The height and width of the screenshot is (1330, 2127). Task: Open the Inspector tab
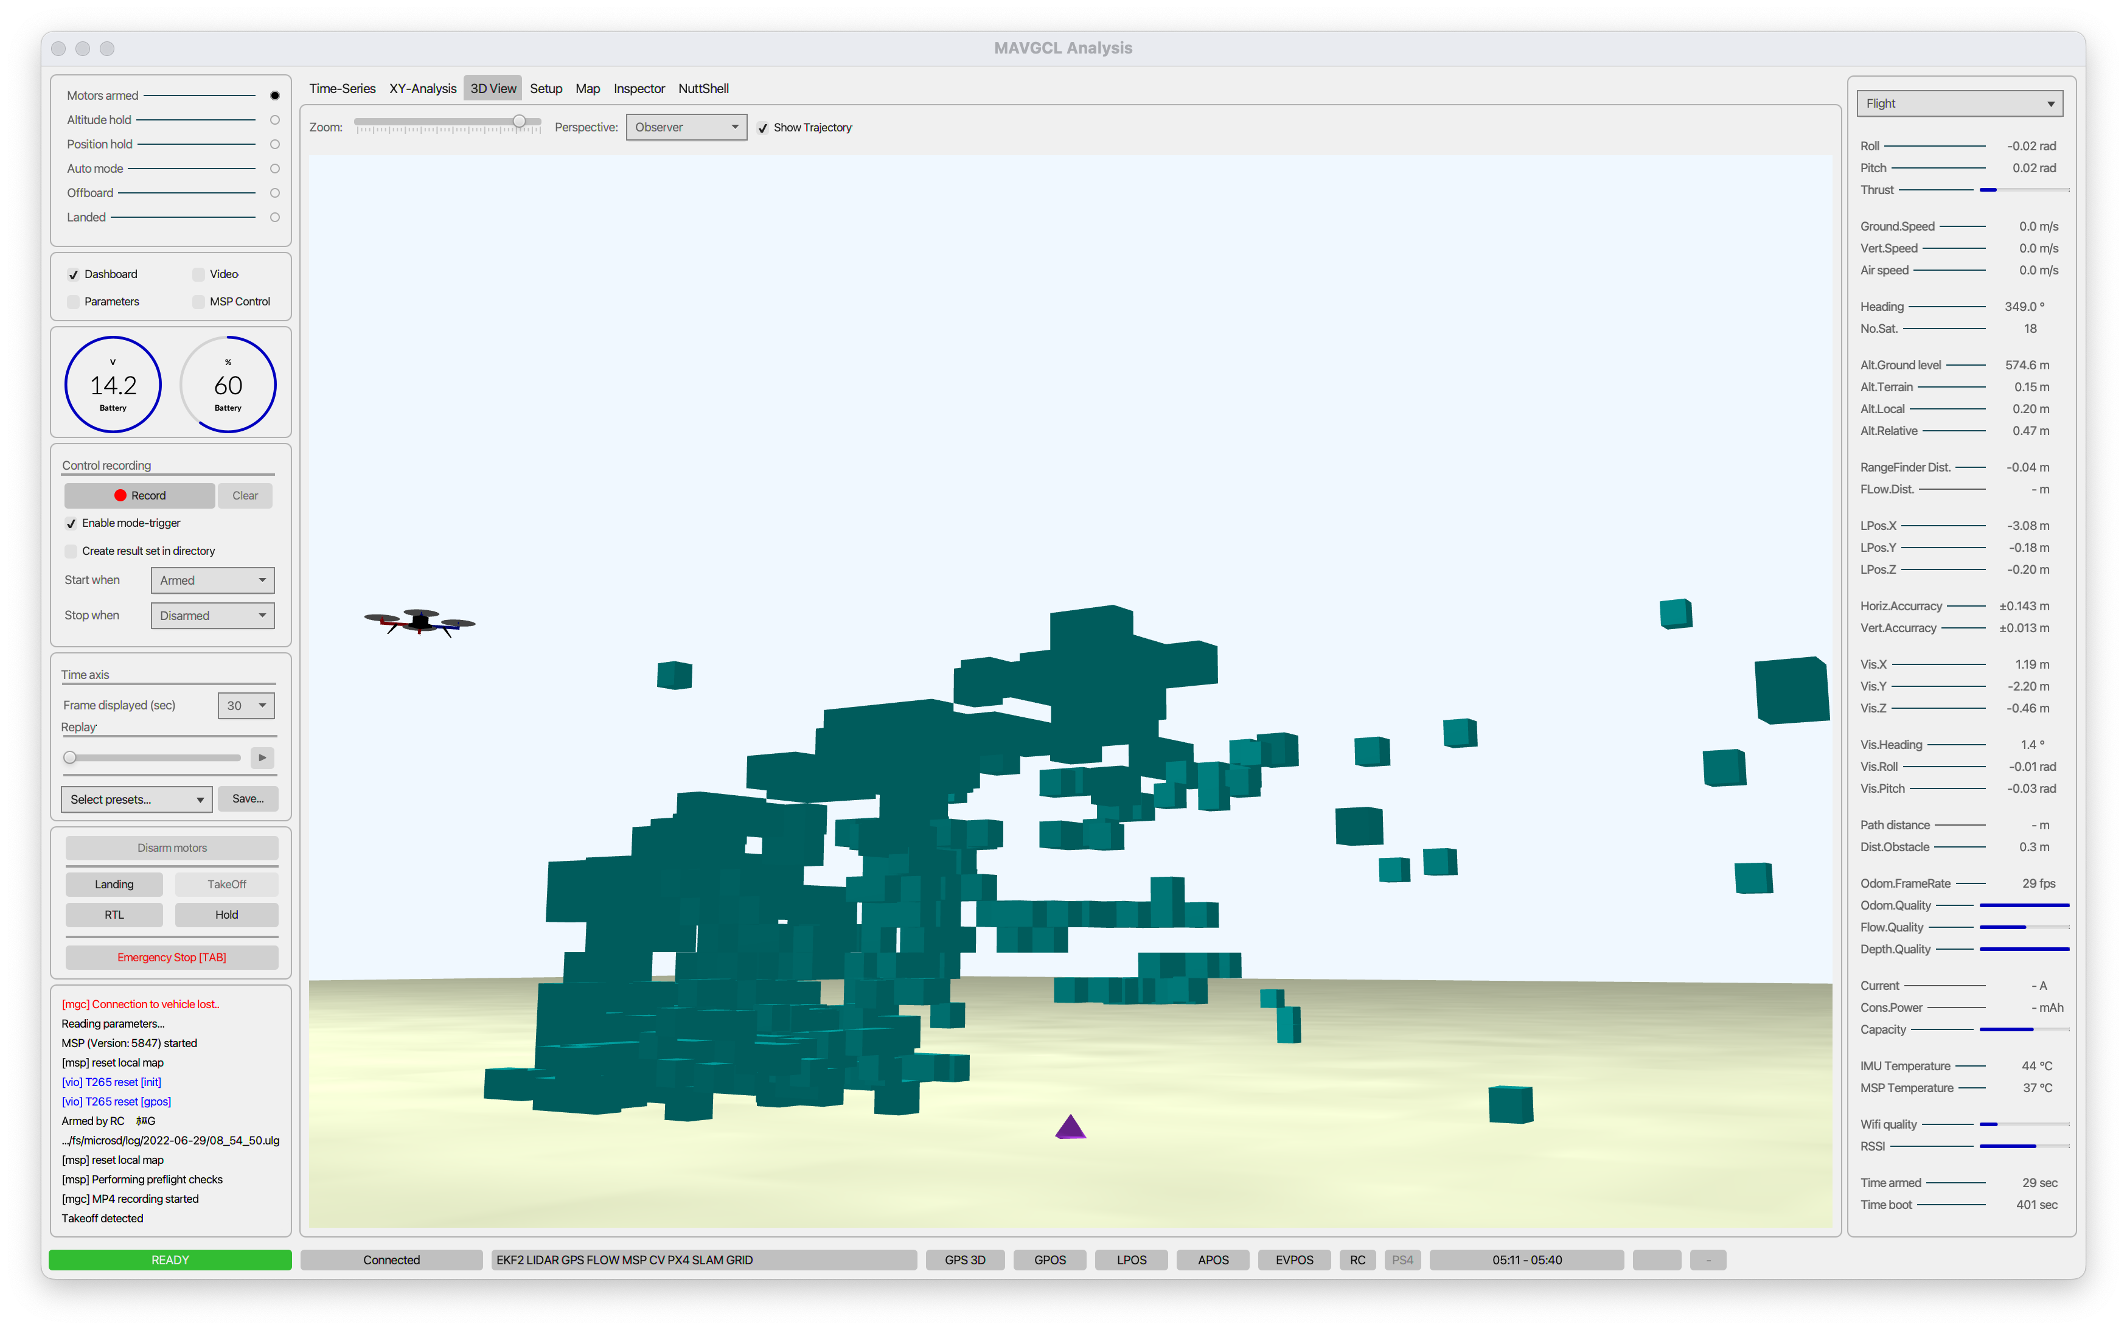(x=639, y=89)
